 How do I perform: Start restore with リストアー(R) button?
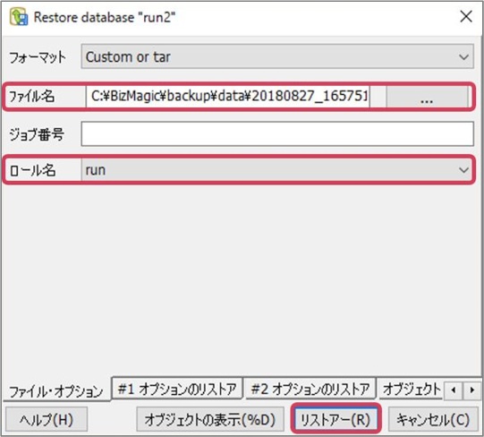(x=335, y=419)
